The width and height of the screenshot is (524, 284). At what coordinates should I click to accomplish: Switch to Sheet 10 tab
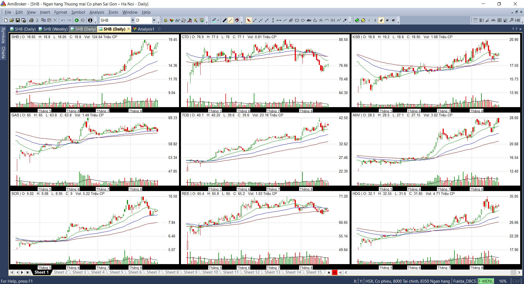(x=210, y=272)
